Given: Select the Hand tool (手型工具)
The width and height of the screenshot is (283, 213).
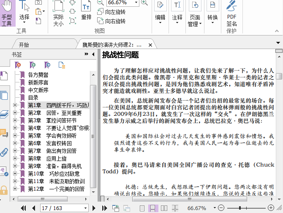Looking at the screenshot, I should pyautogui.click(x=7, y=14).
